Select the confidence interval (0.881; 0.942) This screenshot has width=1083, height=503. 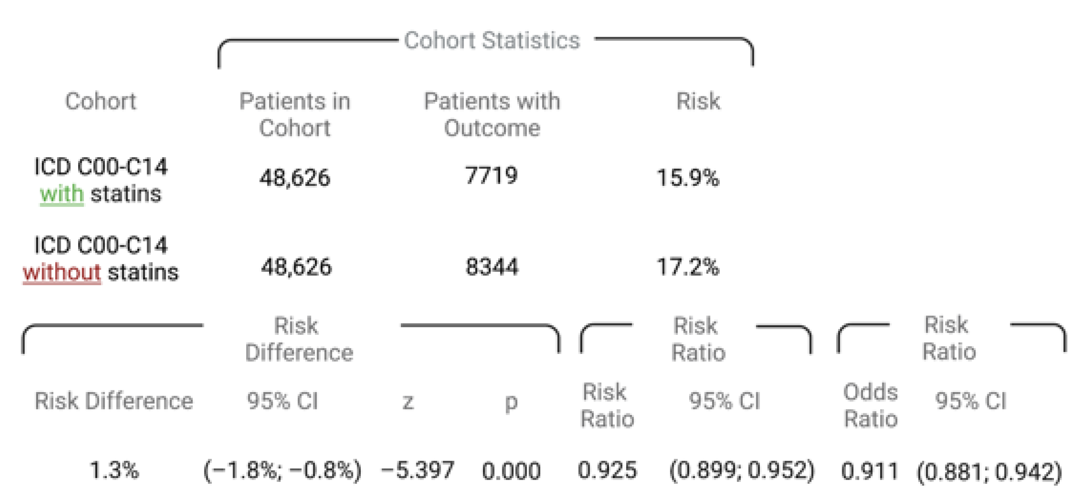989,471
